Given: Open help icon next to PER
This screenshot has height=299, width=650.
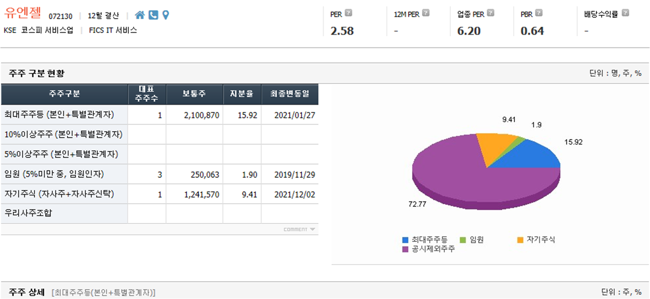Looking at the screenshot, I should coord(348,13).
